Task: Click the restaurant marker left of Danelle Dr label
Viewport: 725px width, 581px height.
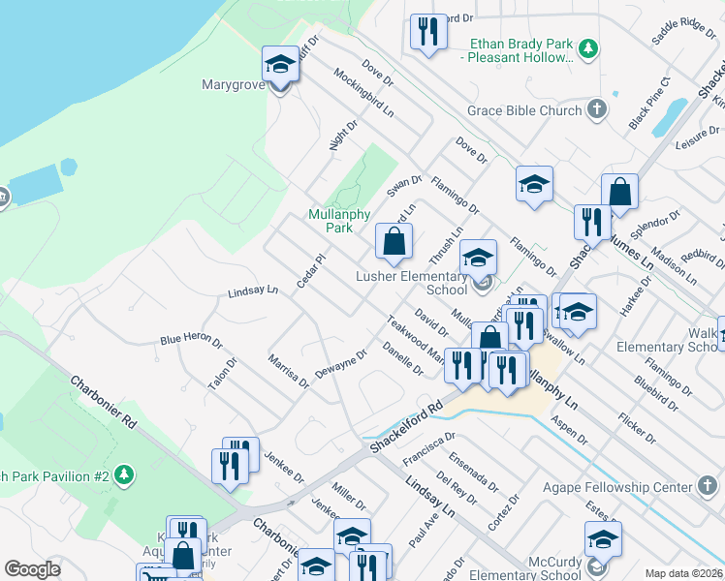Action: 462,366
